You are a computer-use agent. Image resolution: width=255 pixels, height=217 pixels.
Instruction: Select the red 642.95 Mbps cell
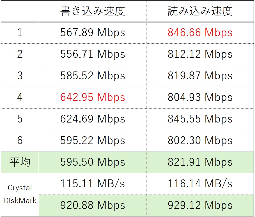click(x=93, y=97)
